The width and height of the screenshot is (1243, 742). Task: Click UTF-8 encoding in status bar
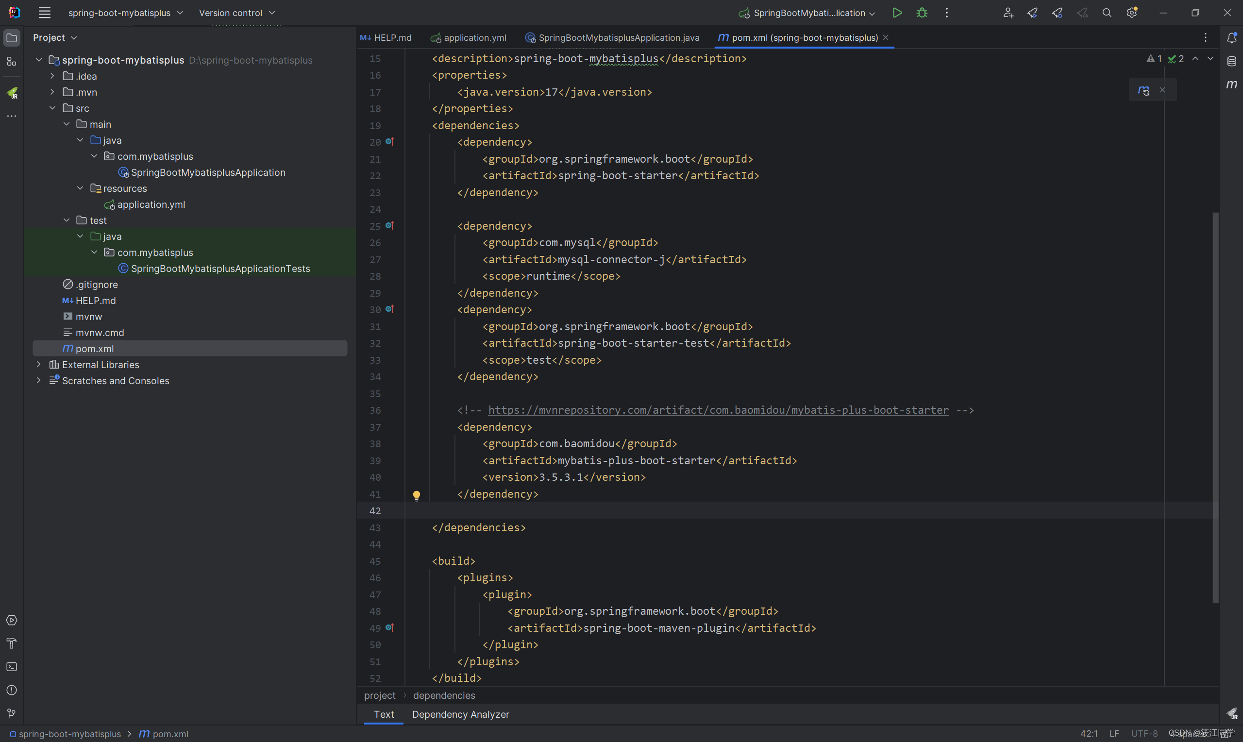[1144, 733]
